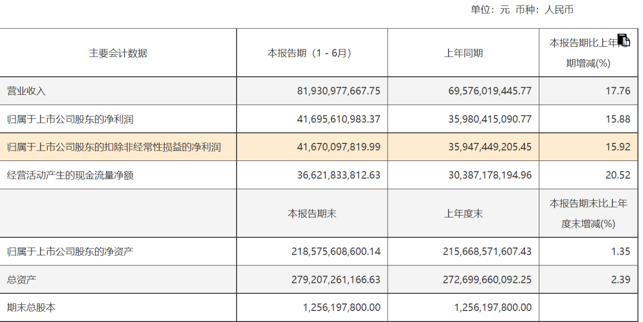Click cash flow value 36,621,833,812.63

coord(339,176)
